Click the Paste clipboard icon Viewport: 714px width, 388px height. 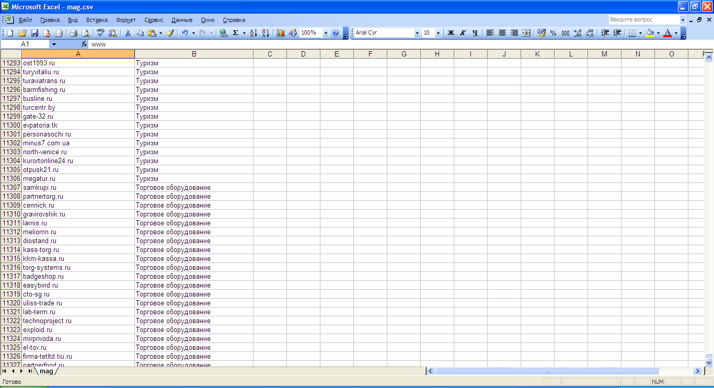(152, 33)
